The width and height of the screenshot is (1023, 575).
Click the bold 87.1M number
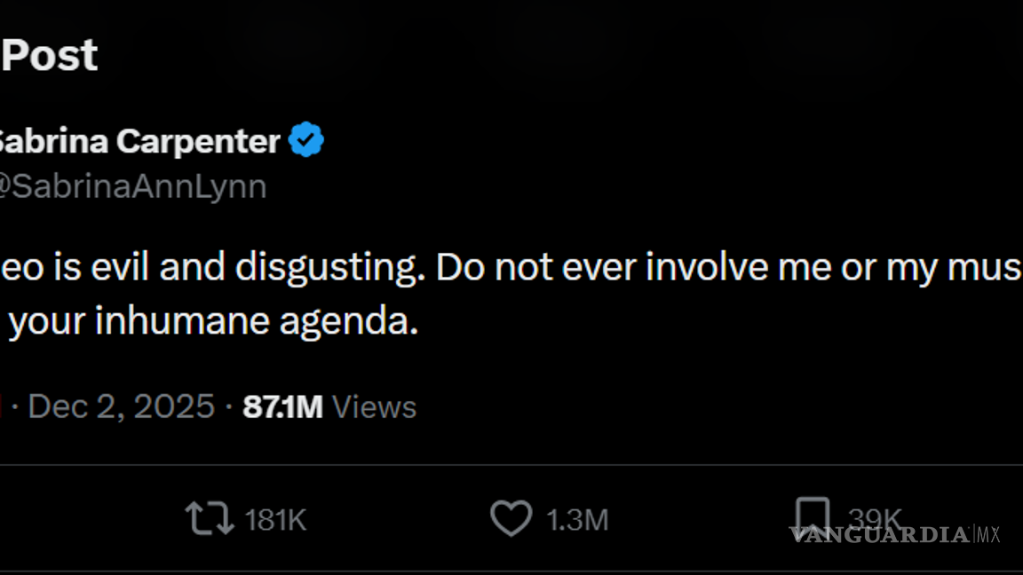[282, 406]
